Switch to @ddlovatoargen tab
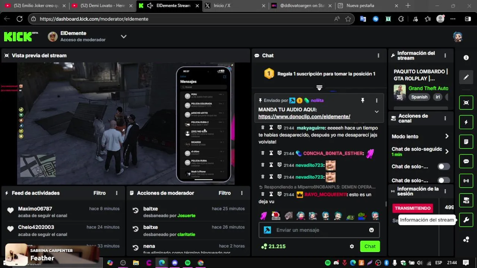The height and width of the screenshot is (268, 477). (302, 6)
